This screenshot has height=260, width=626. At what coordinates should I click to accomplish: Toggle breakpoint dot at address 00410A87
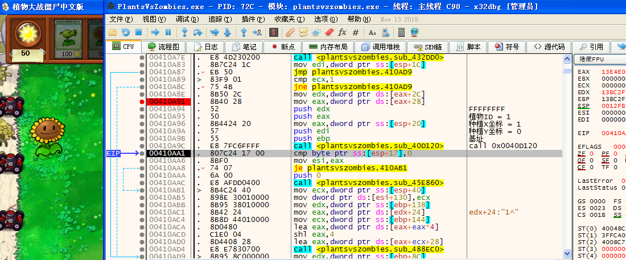142,72
